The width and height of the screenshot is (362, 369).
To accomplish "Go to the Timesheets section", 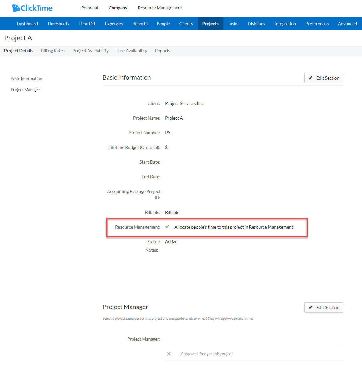I will point(58,23).
